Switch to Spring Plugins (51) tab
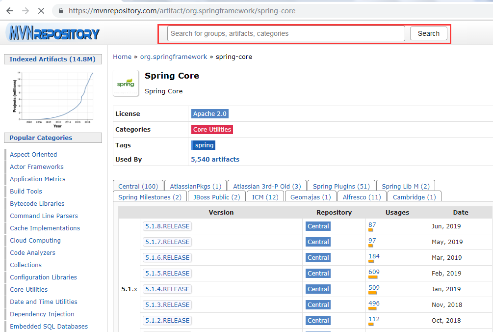The image size is (493, 332). coord(341,186)
